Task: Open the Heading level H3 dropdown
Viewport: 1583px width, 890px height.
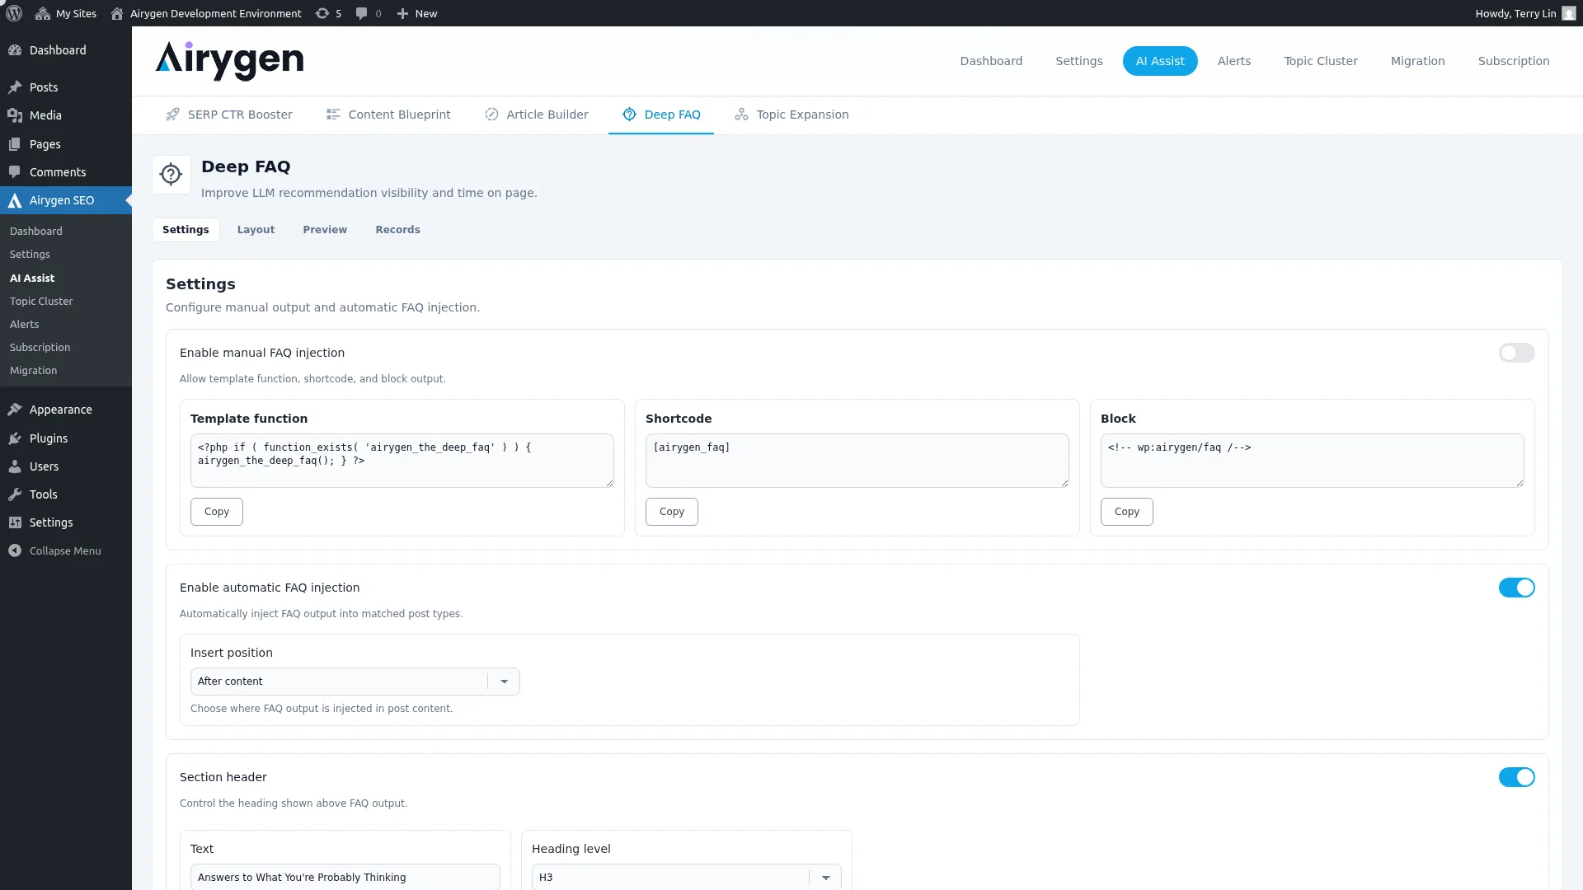Action: click(686, 877)
